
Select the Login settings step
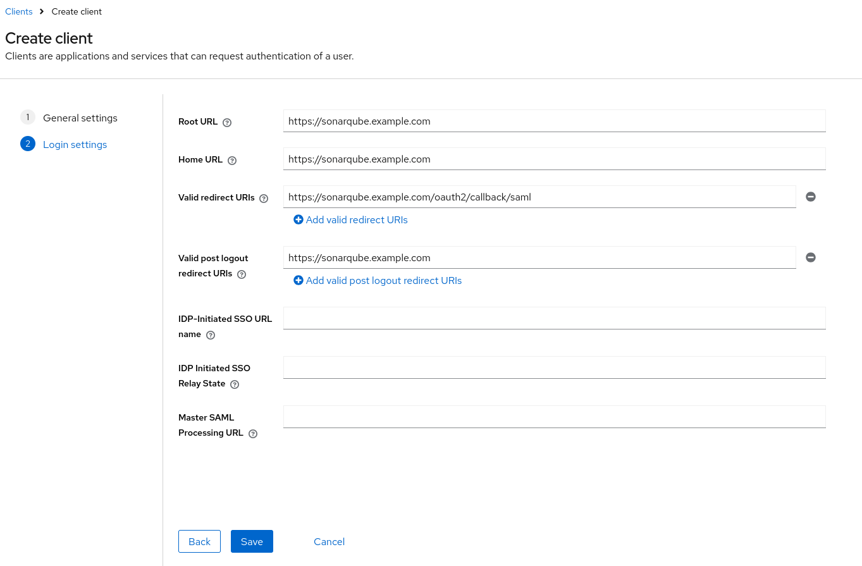pyautogui.click(x=75, y=144)
